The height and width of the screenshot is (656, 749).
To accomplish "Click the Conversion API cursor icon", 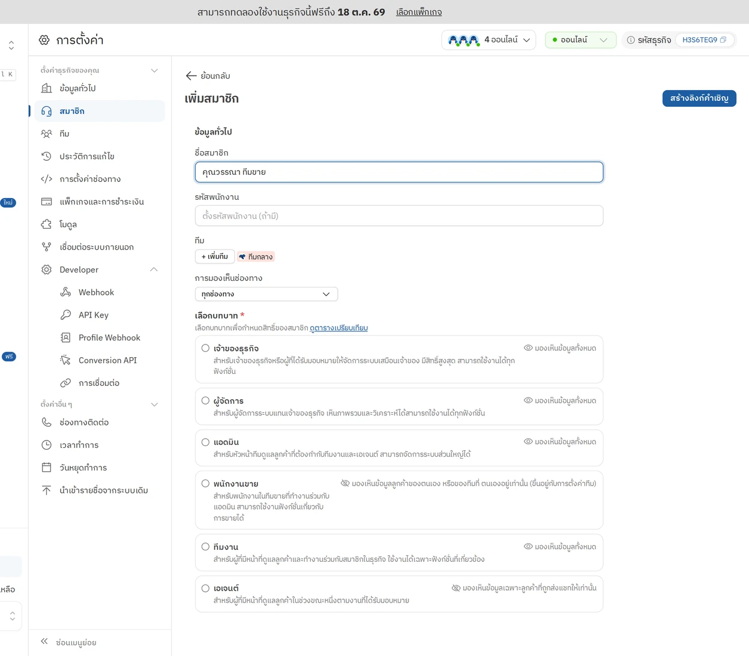I will pyautogui.click(x=65, y=360).
